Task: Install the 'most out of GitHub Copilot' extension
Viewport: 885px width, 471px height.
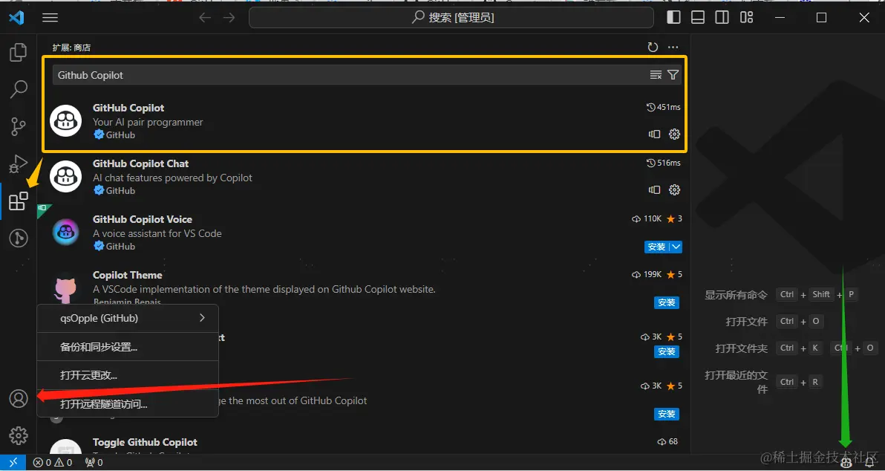Action: pyautogui.click(x=667, y=414)
